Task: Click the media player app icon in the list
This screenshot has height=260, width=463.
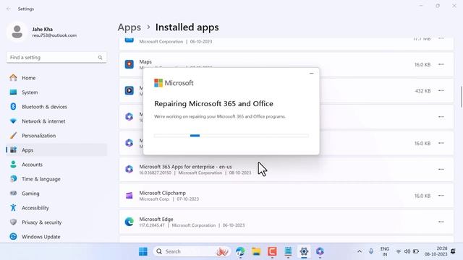Action: (129, 90)
